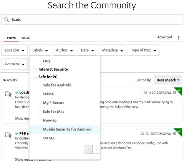This screenshot has height=161, width=184.
Task: Click clock icon beside 08-11-2013 date
Action: [175, 93]
